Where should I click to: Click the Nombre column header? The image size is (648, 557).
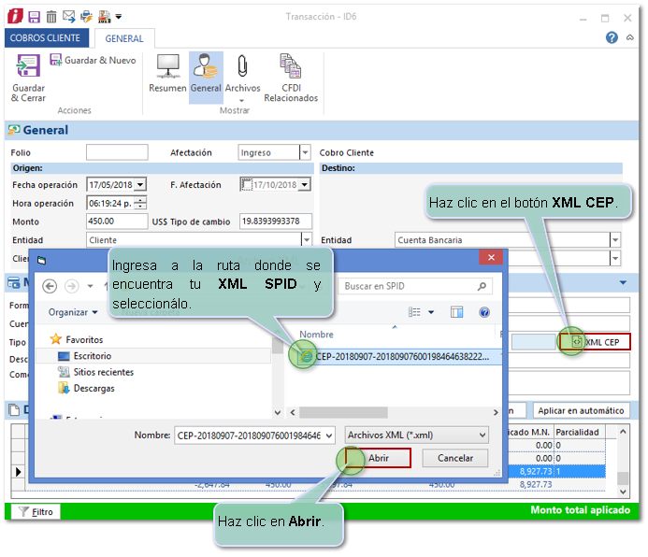click(x=317, y=334)
